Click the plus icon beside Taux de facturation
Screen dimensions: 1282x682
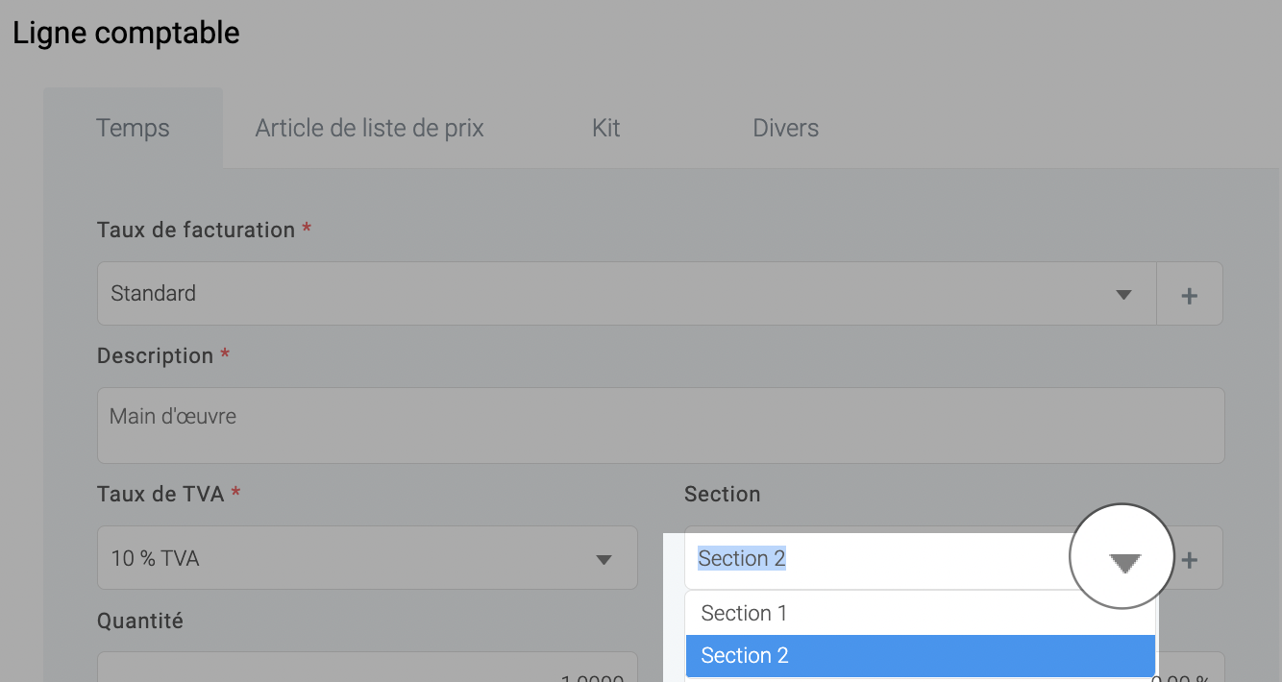(1189, 295)
